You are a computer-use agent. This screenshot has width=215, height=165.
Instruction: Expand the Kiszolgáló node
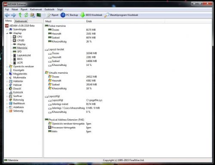(x=7, y=70)
